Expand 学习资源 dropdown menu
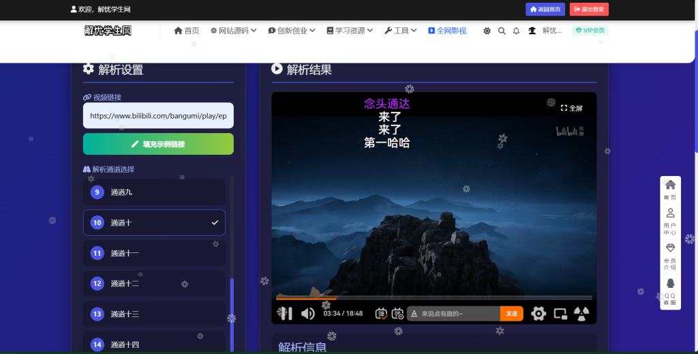This screenshot has height=354, width=698. click(x=350, y=31)
